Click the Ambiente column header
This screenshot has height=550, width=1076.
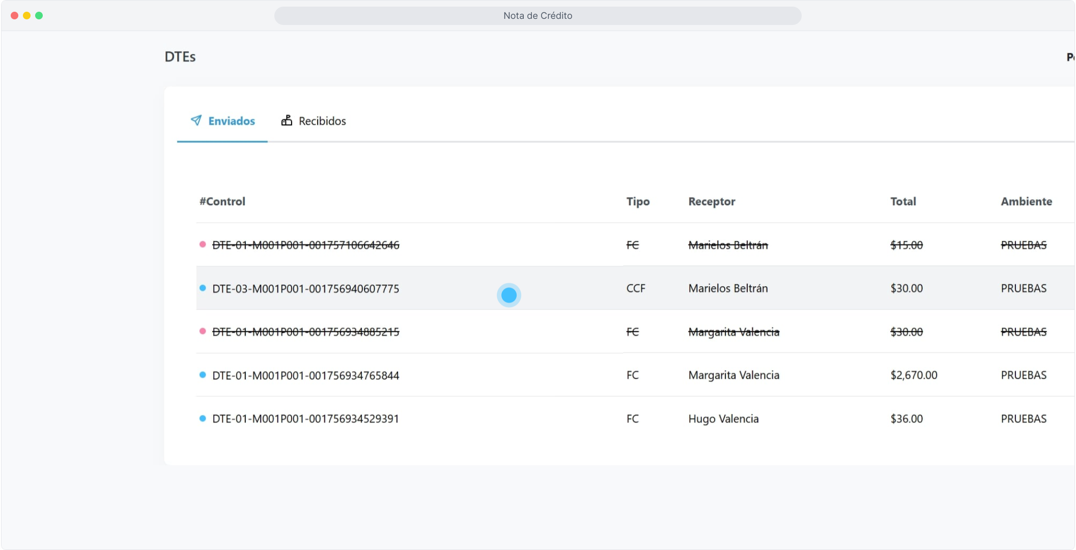click(x=1026, y=202)
